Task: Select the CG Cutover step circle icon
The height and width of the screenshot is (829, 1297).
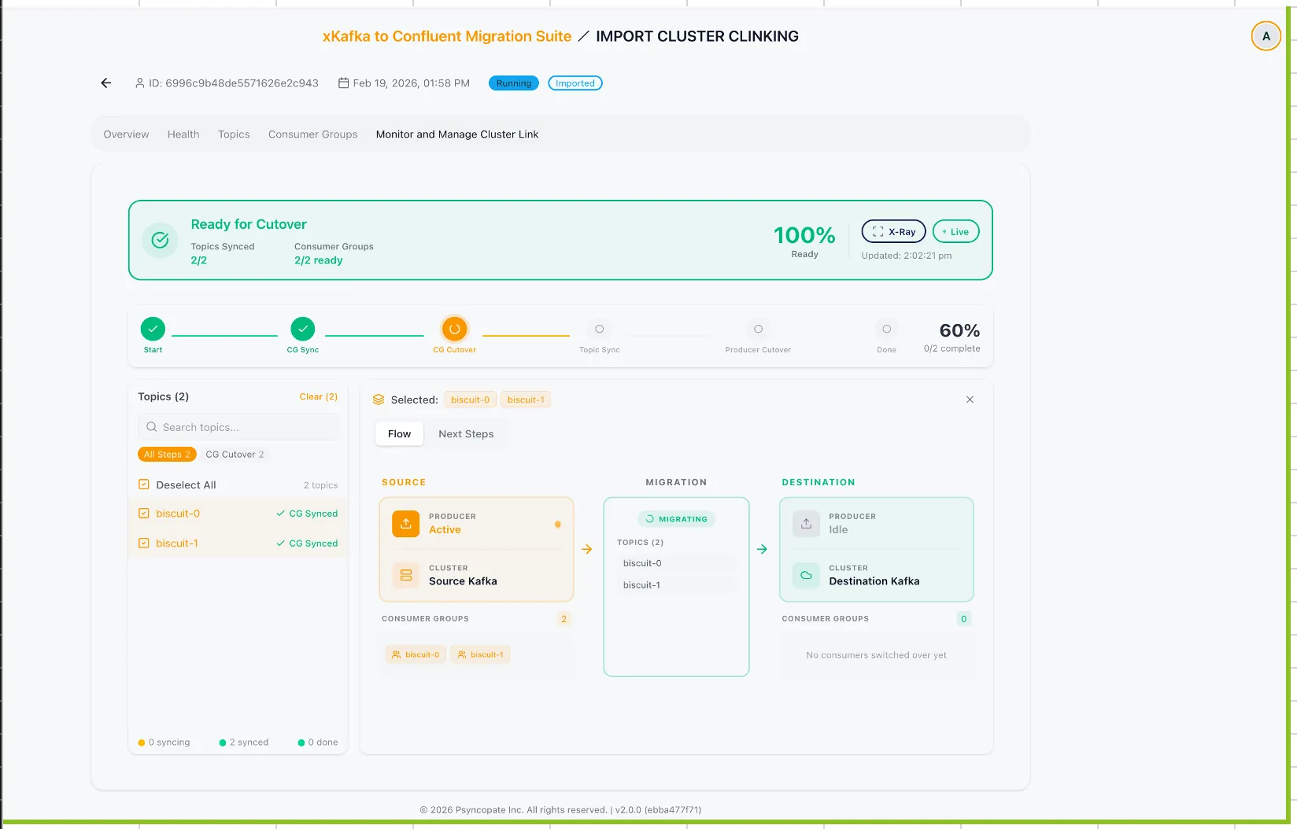Action: (454, 330)
